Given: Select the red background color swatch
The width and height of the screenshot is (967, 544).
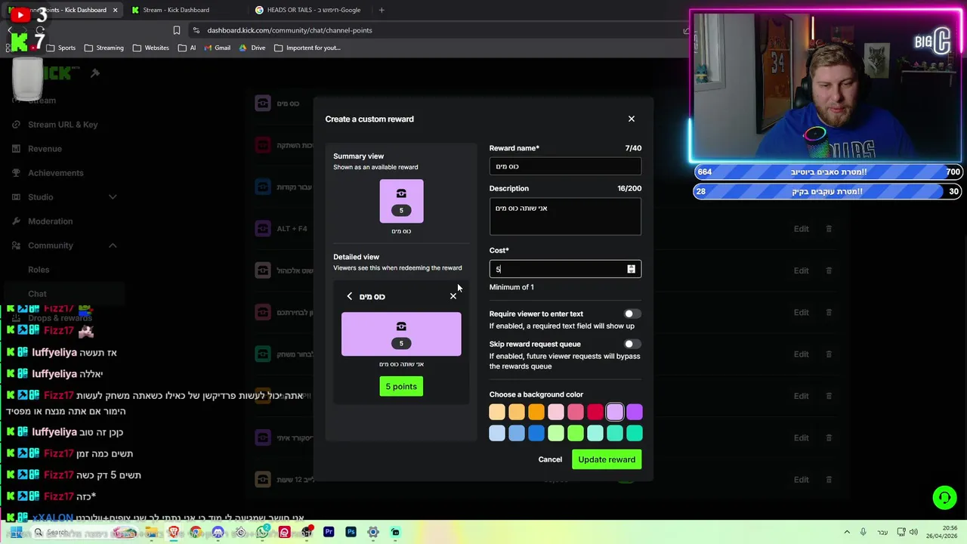Looking at the screenshot, I should click(x=595, y=412).
